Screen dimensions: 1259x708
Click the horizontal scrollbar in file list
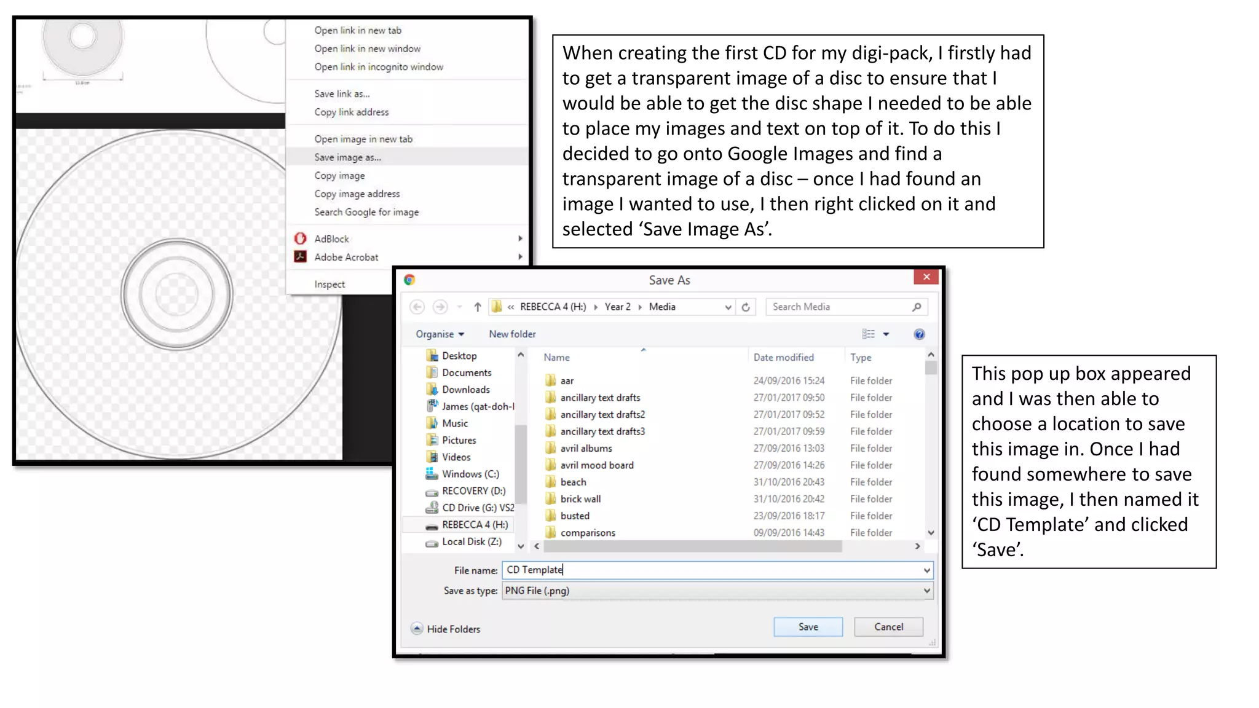tap(692, 546)
